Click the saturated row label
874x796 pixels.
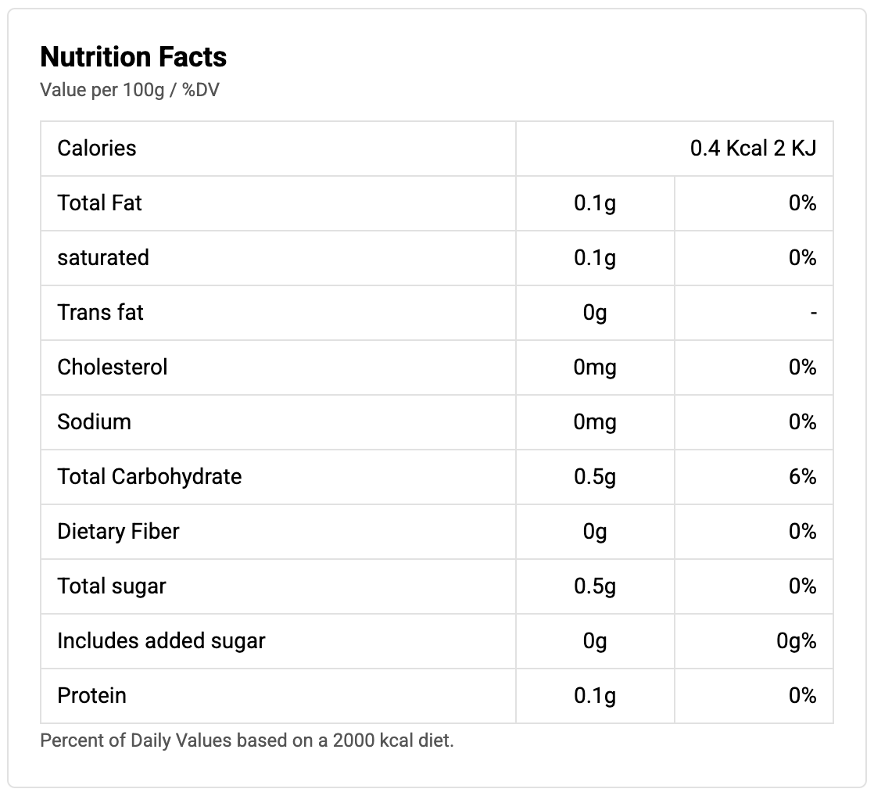(103, 258)
